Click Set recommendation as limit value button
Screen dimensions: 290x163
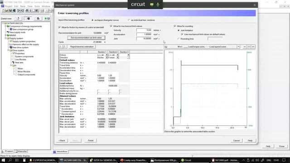[86, 38]
